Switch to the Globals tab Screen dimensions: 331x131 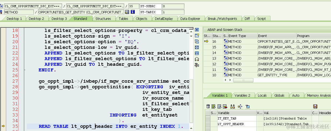[279, 95]
